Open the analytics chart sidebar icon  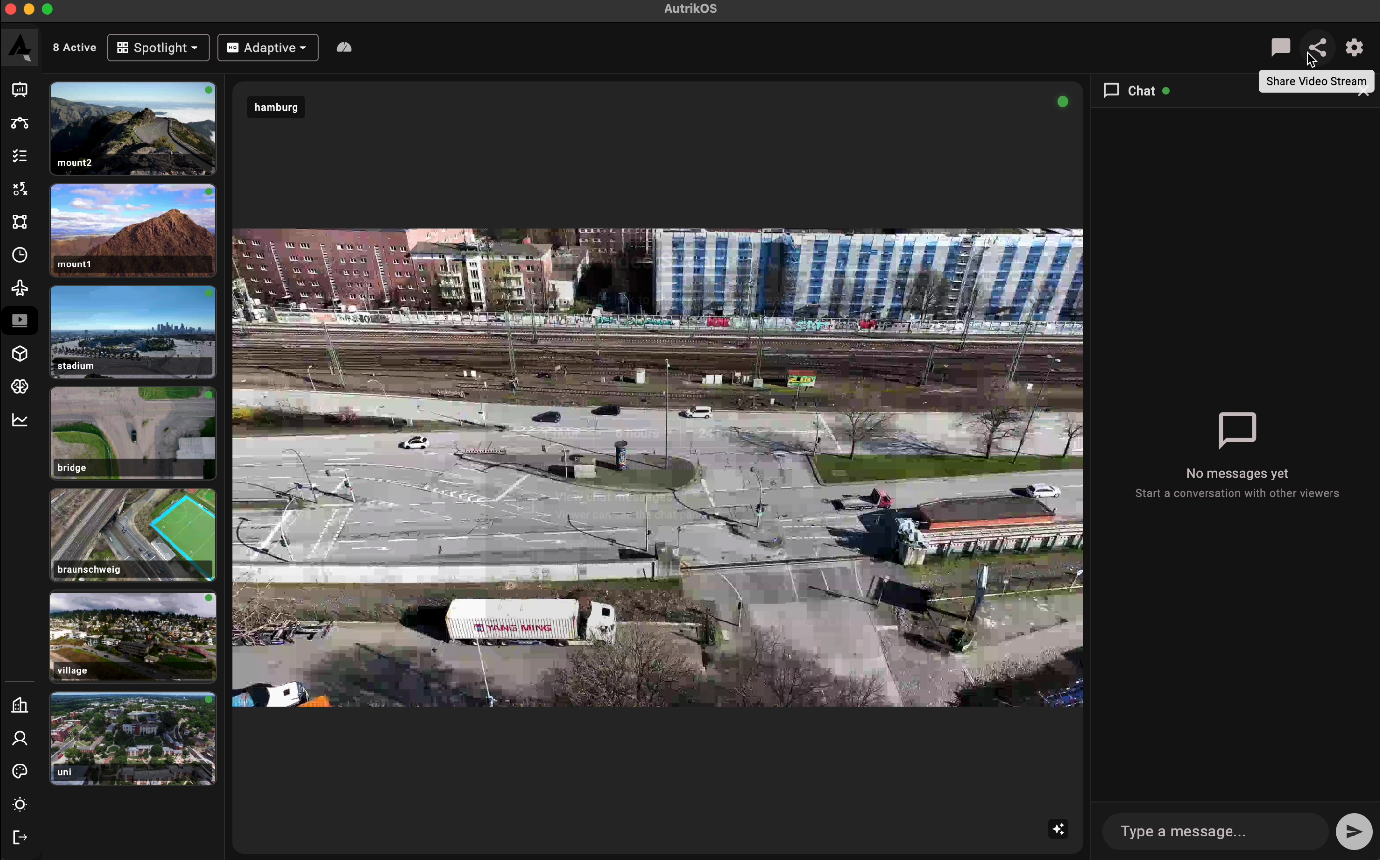(20, 420)
